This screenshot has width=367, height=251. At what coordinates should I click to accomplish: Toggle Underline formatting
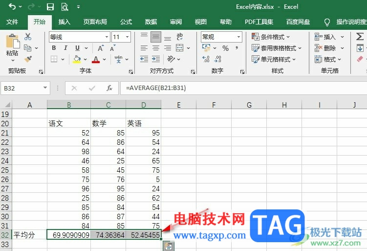[x=77, y=48]
